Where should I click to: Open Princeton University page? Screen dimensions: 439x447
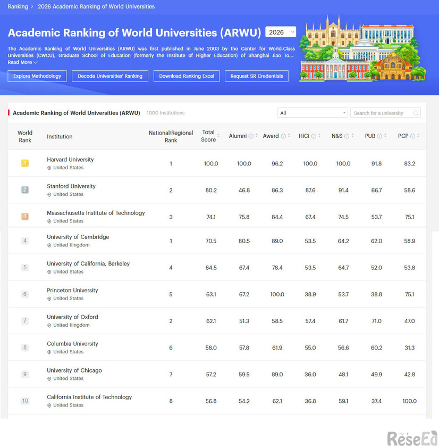click(72, 290)
